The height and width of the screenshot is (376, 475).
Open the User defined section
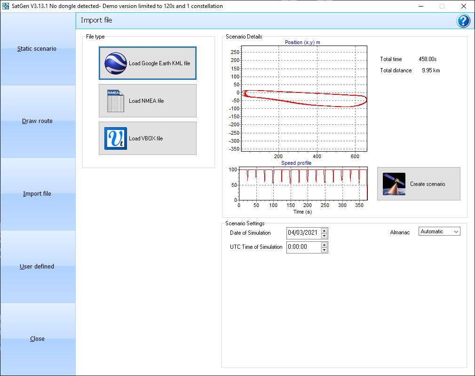click(x=37, y=266)
